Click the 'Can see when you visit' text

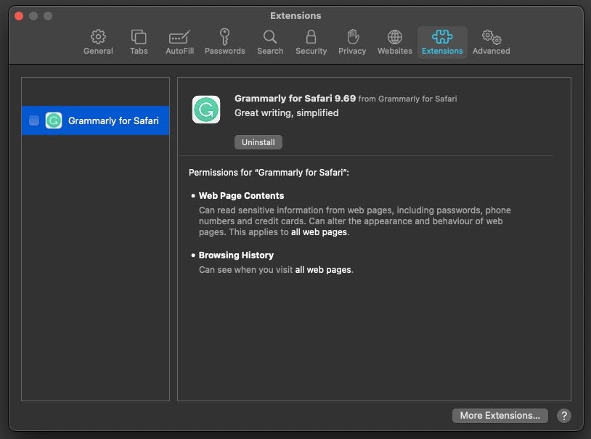click(245, 270)
